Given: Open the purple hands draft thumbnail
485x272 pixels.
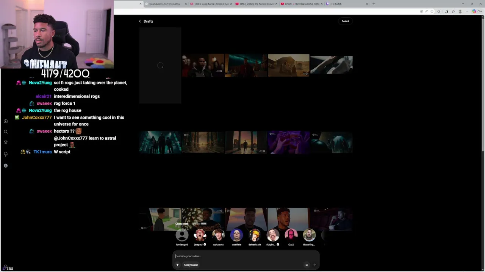Looking at the screenshot, I should (x=288, y=142).
